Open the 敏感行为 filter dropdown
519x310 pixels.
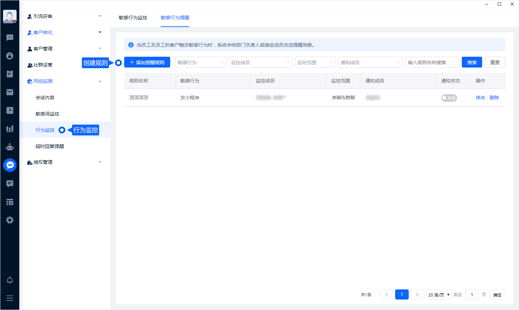coord(201,62)
